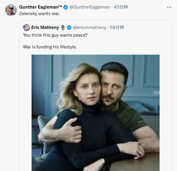
Task: Open the @ericmmatheny handle
Action: pos(90,27)
